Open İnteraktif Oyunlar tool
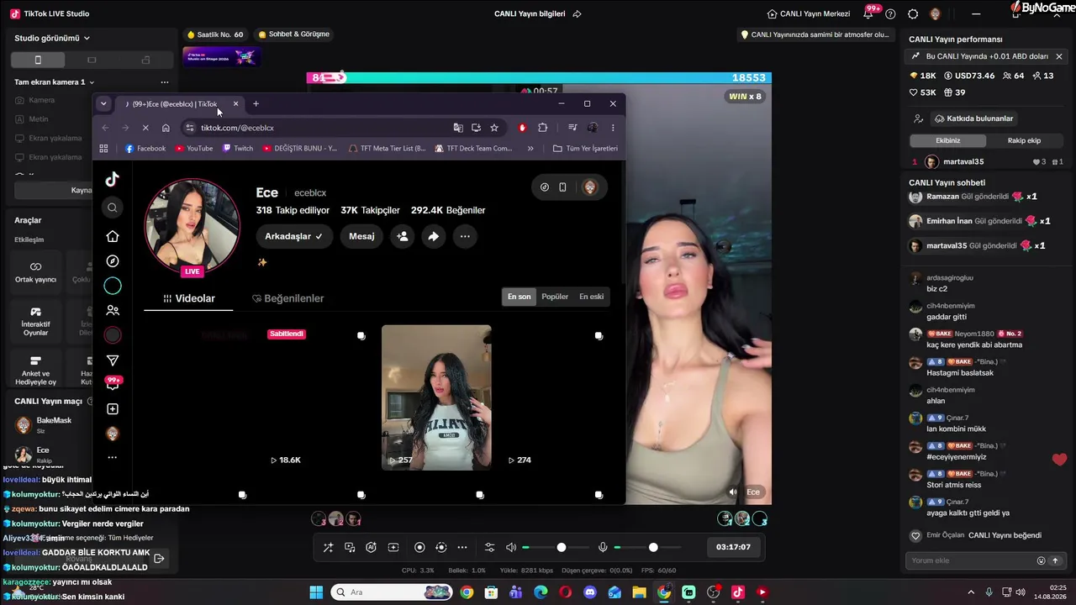The width and height of the screenshot is (1076, 605). [x=35, y=319]
